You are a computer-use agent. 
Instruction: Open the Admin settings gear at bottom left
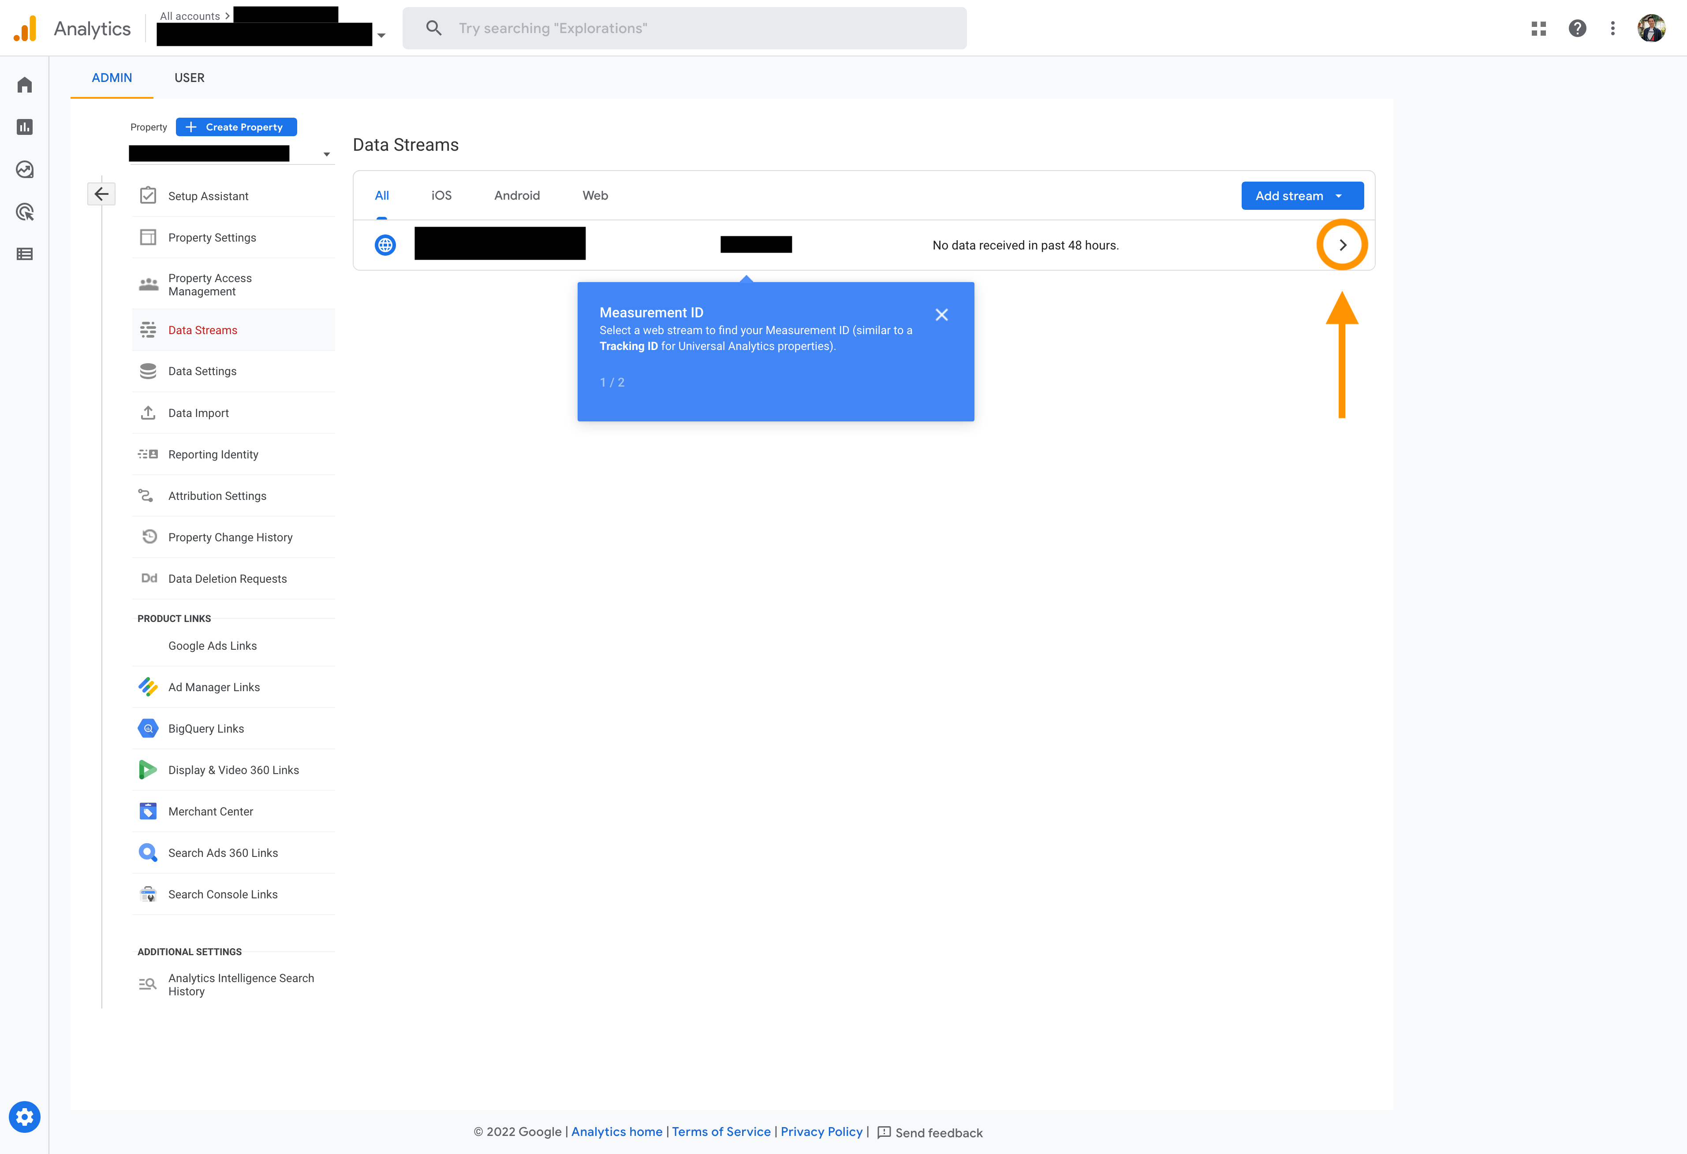24,1117
